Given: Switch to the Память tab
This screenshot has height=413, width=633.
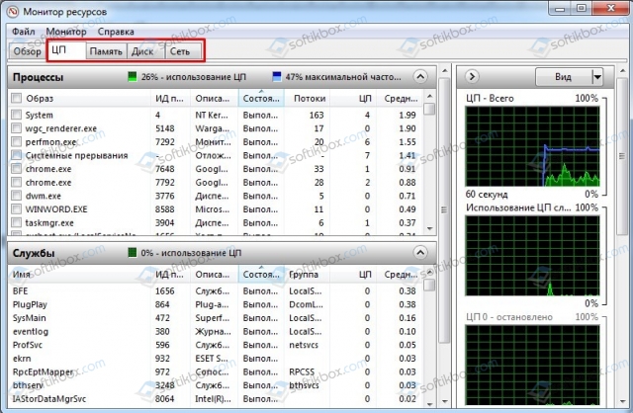Looking at the screenshot, I should pyautogui.click(x=106, y=51).
